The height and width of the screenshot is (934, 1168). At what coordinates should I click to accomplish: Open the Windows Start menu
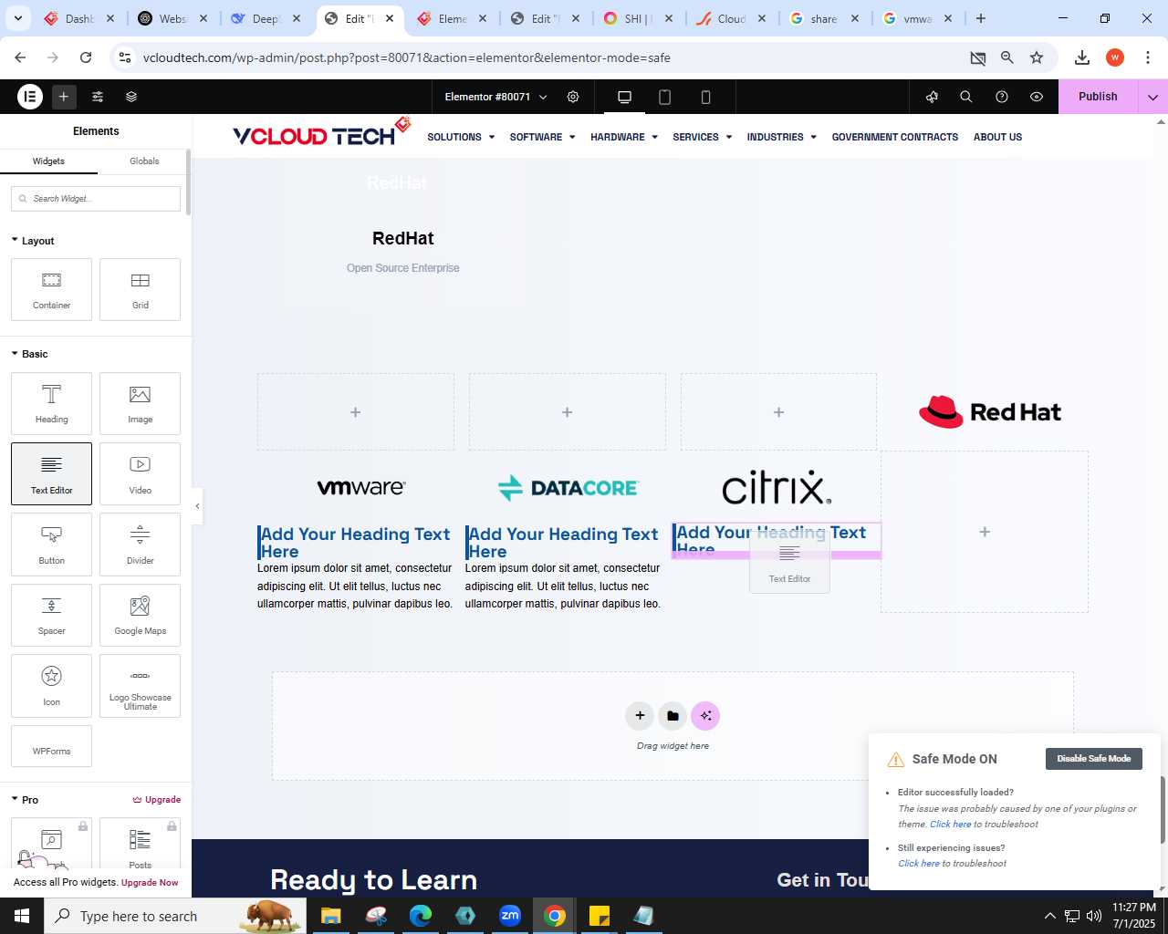click(x=21, y=916)
